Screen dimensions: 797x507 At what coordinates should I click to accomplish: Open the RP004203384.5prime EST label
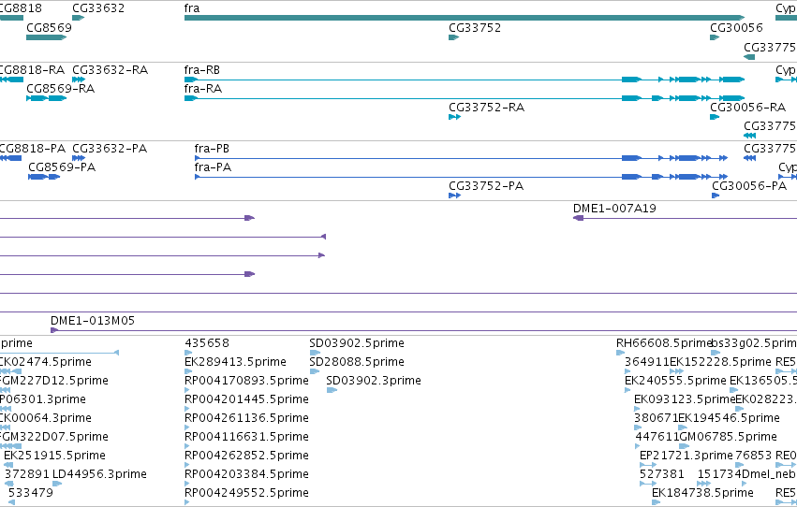click(246, 474)
